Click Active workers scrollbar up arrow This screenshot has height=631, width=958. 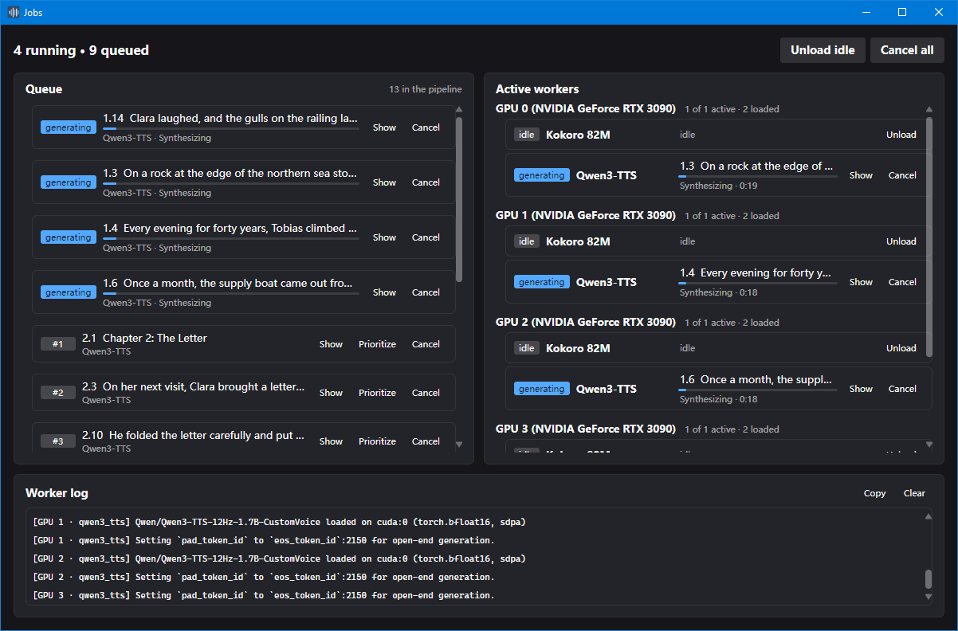929,110
